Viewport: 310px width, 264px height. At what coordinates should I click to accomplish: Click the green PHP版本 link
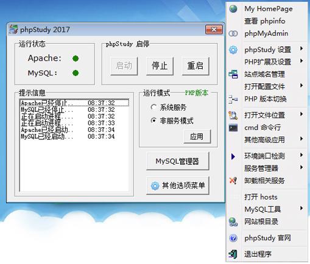tap(197, 93)
